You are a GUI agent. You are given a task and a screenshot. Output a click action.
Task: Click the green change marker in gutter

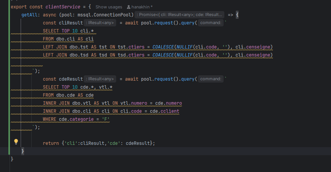pos(9,76)
